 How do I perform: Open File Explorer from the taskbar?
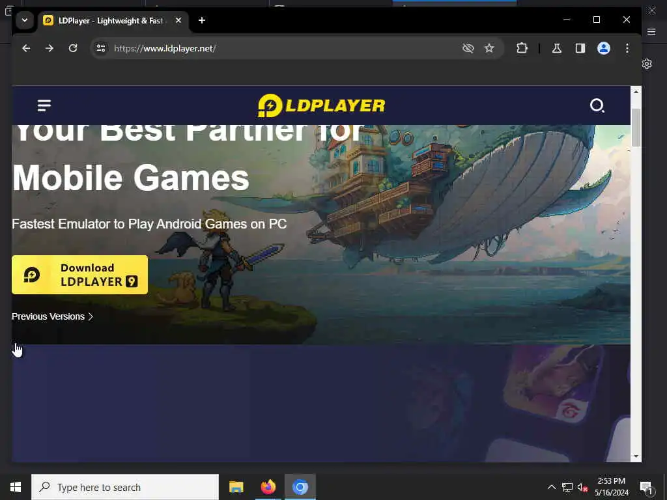236,487
